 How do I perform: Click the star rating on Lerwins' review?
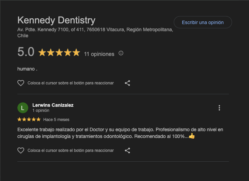(29, 119)
